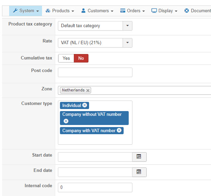211x196 pixels.
Task: Set Cumulative tax to No
Action: (x=81, y=58)
